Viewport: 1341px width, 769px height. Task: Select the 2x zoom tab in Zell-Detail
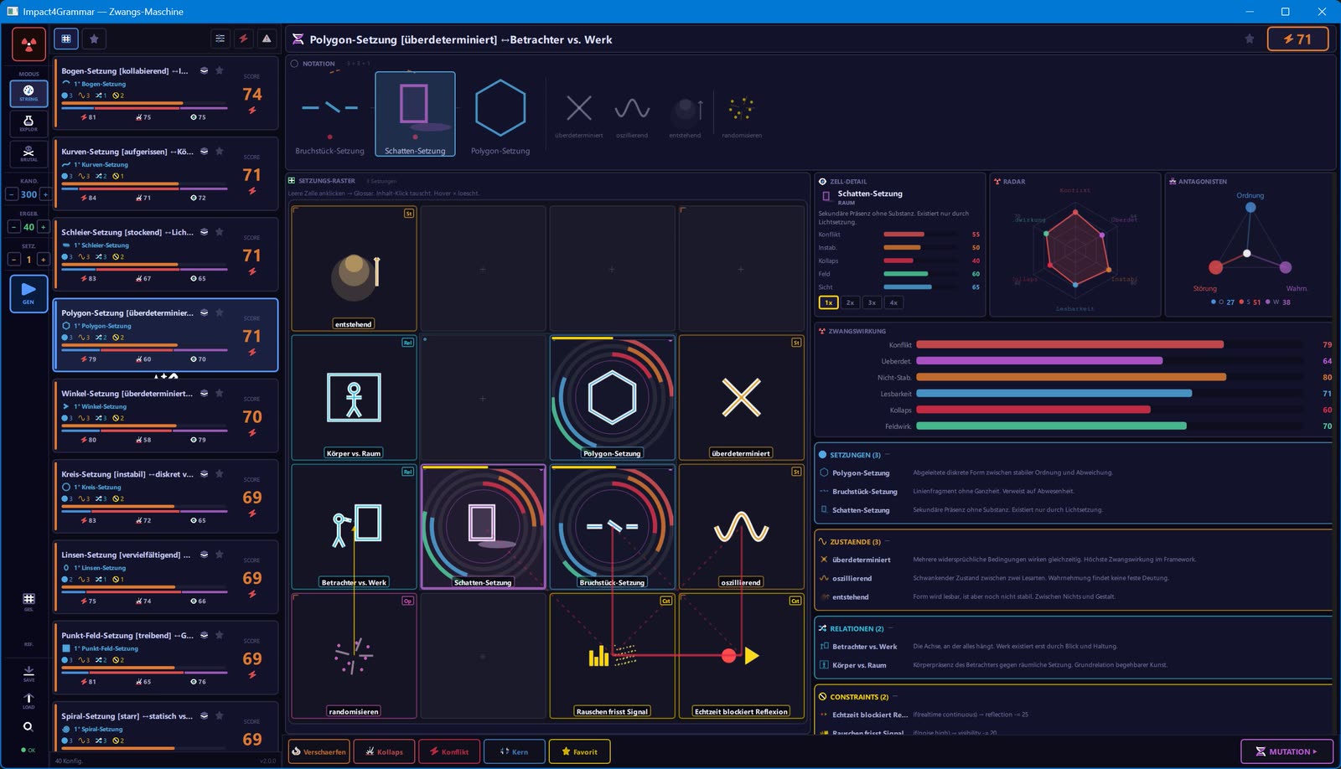coord(850,302)
